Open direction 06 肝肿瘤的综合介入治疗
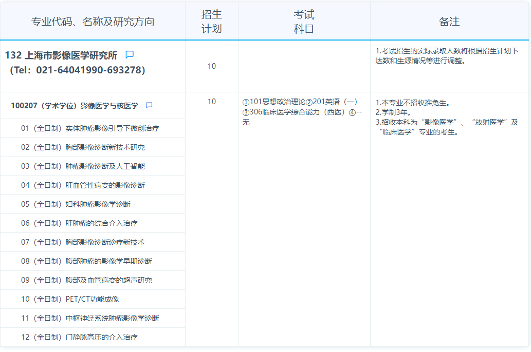 (x=79, y=223)
